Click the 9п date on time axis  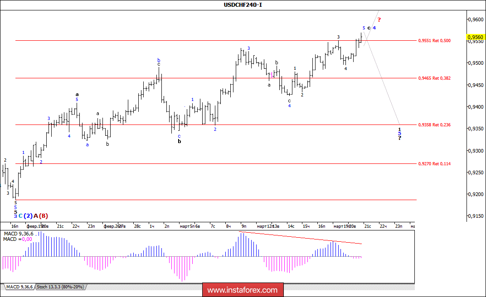[244, 226]
